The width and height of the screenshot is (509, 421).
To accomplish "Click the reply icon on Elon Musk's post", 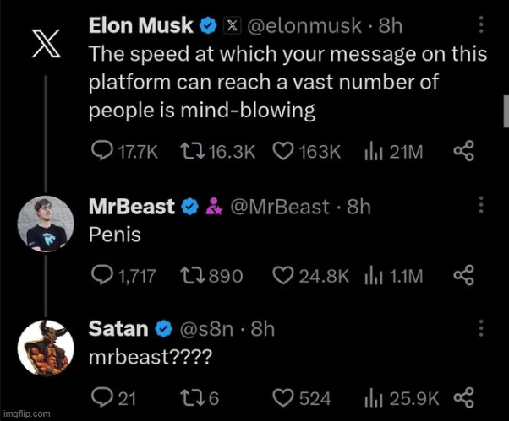I will coord(101,152).
